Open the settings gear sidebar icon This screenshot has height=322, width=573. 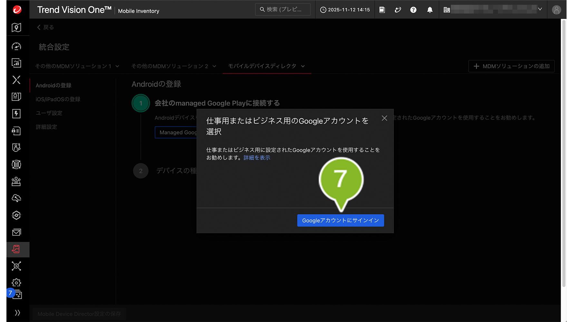click(16, 282)
